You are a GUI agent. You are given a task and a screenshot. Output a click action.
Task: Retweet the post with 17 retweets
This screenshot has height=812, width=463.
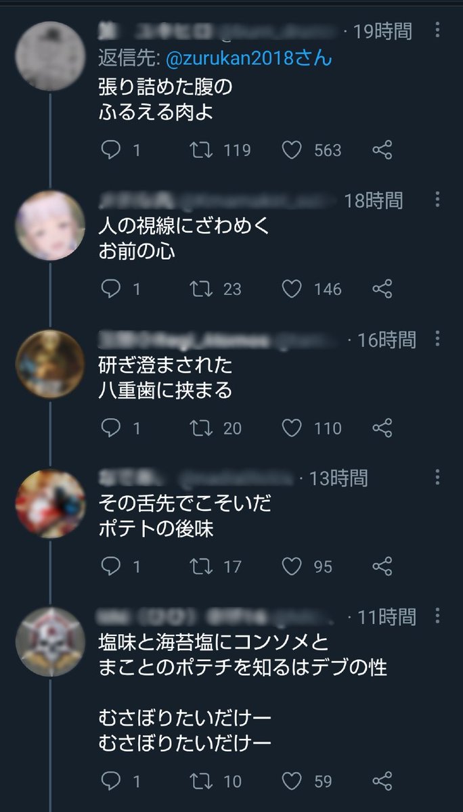pyautogui.click(x=199, y=566)
